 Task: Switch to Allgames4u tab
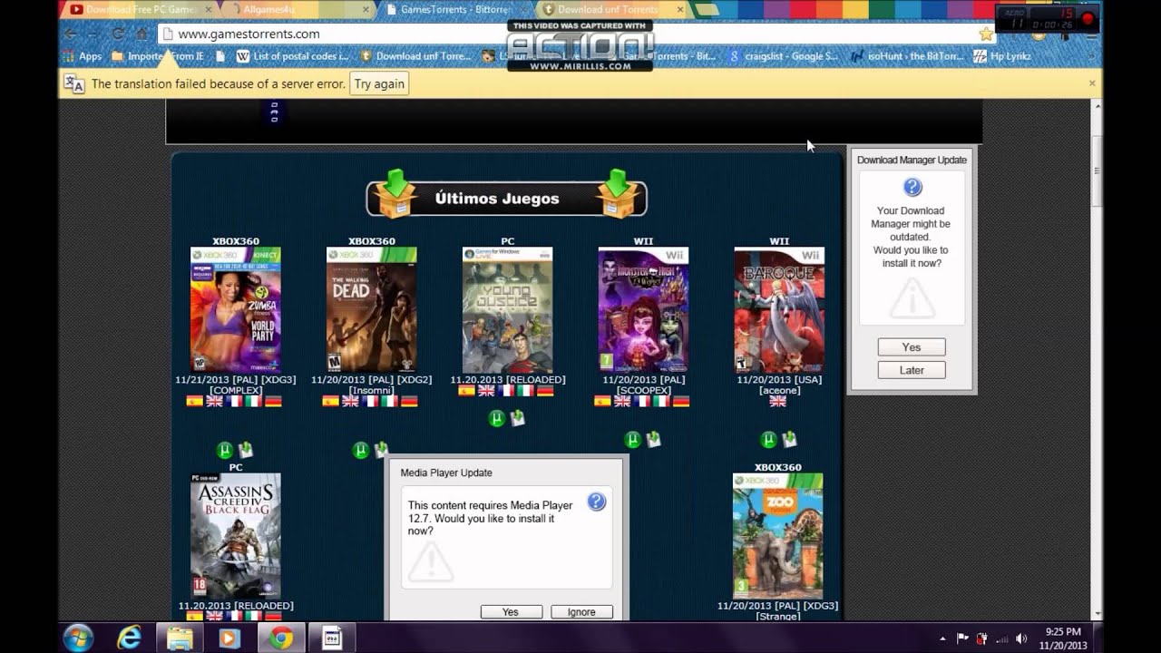(x=295, y=9)
